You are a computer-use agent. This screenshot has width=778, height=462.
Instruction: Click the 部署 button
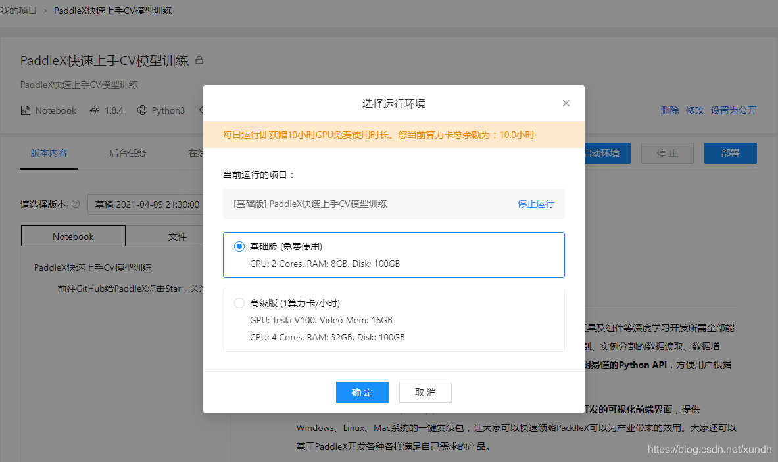pos(731,153)
